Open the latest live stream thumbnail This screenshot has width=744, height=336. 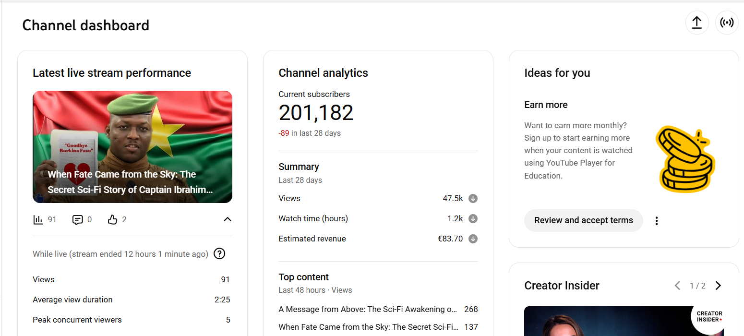[132, 147]
